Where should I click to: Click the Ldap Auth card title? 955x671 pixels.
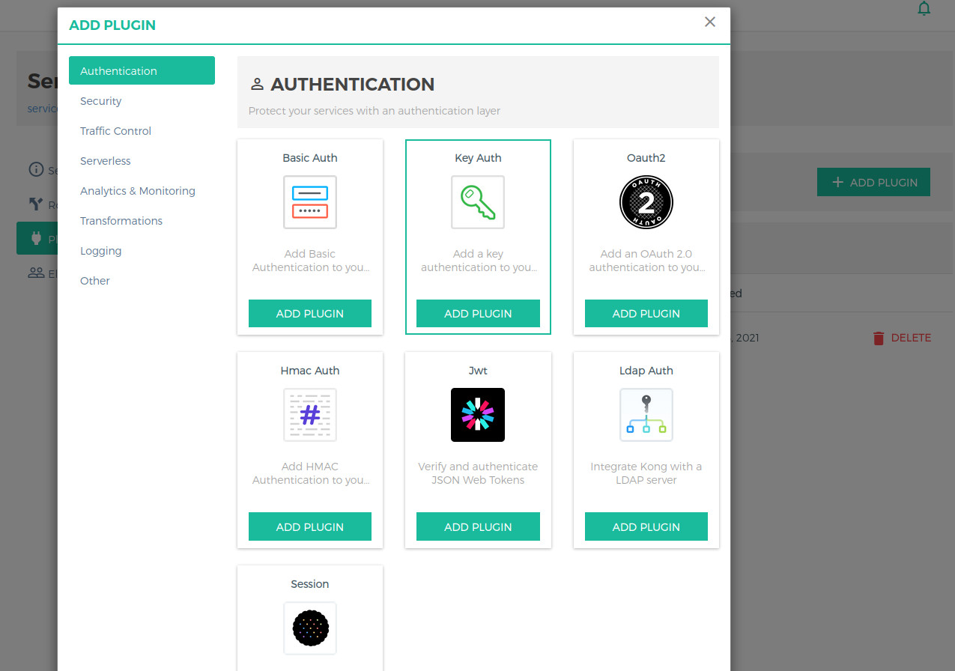[646, 371]
